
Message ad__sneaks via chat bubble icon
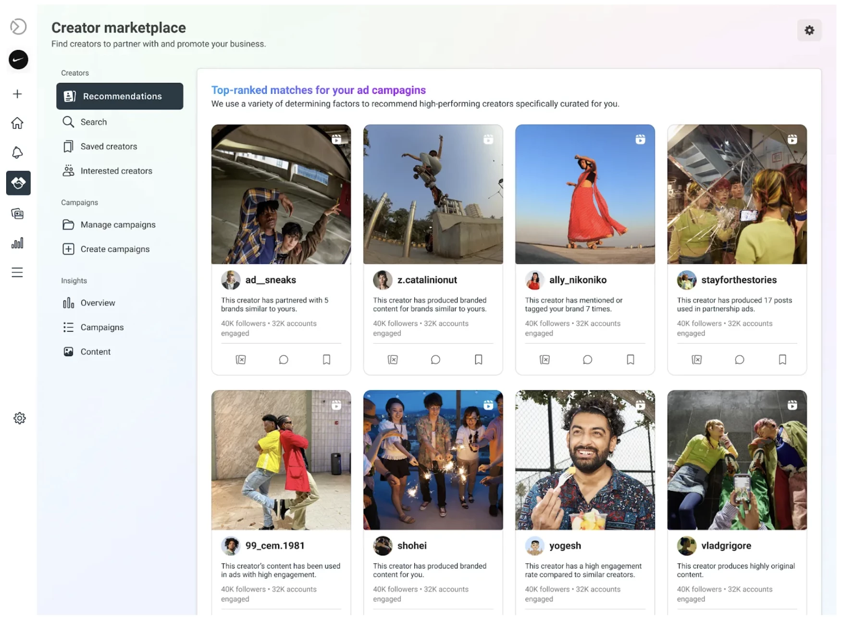pos(284,360)
